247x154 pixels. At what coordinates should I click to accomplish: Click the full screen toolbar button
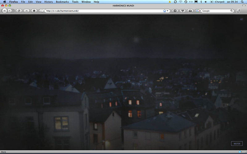(x=175, y=11)
